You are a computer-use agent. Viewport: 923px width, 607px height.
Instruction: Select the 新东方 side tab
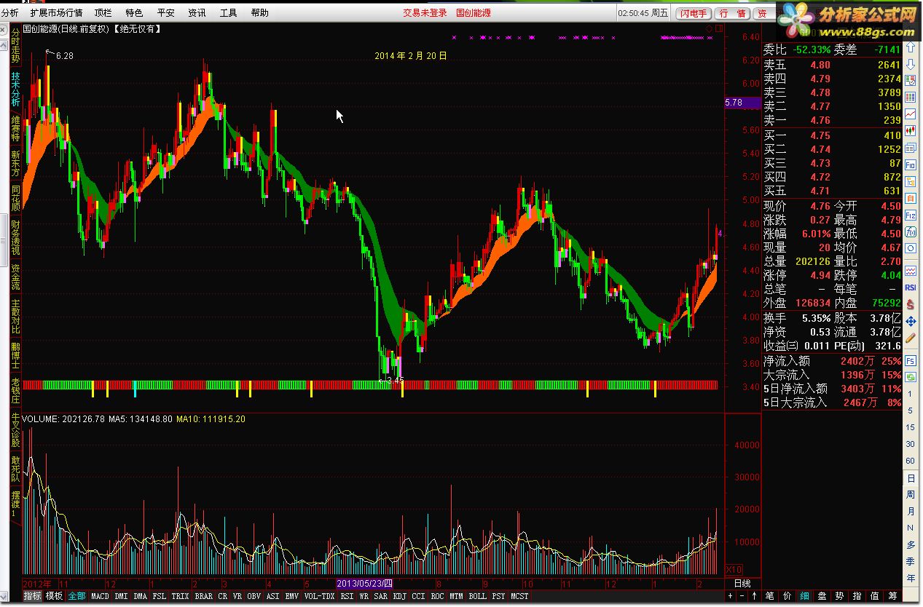[16, 164]
